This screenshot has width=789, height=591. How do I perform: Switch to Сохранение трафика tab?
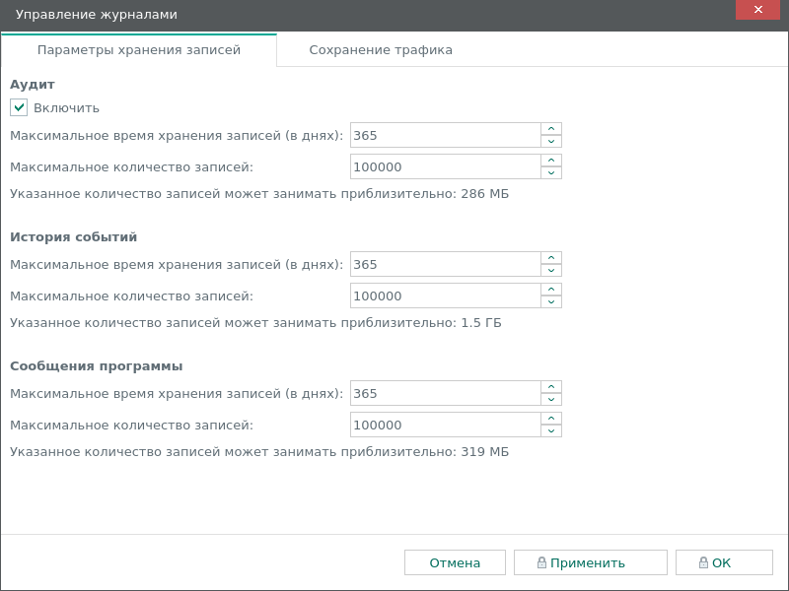[x=381, y=50]
